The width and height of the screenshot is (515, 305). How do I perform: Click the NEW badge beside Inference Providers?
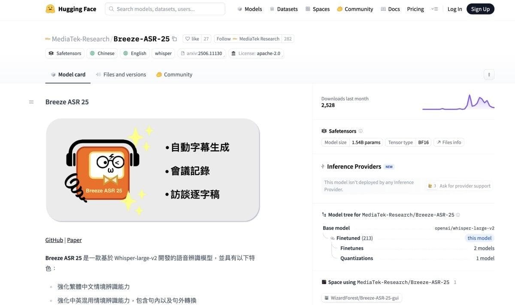(389, 167)
